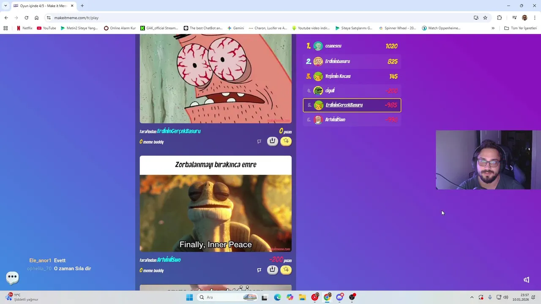
Task: Download the ErdininGerçekBasuru meme
Action: pos(272,141)
